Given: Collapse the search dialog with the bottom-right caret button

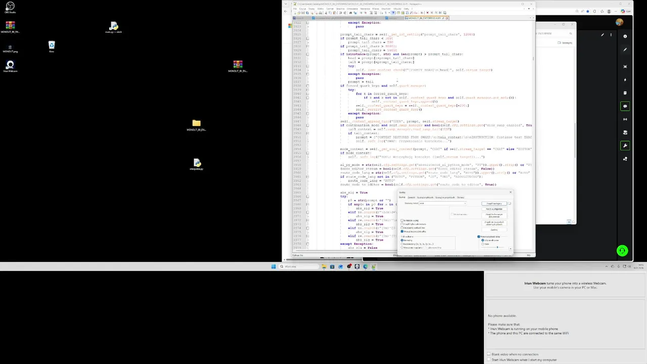Looking at the screenshot, I should click(x=511, y=249).
